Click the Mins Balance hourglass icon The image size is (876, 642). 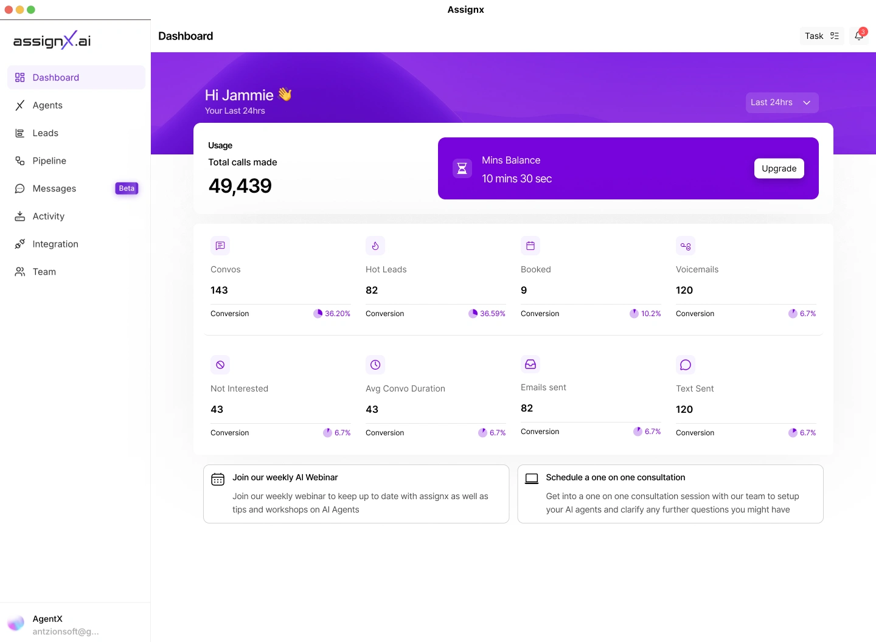pyautogui.click(x=462, y=168)
